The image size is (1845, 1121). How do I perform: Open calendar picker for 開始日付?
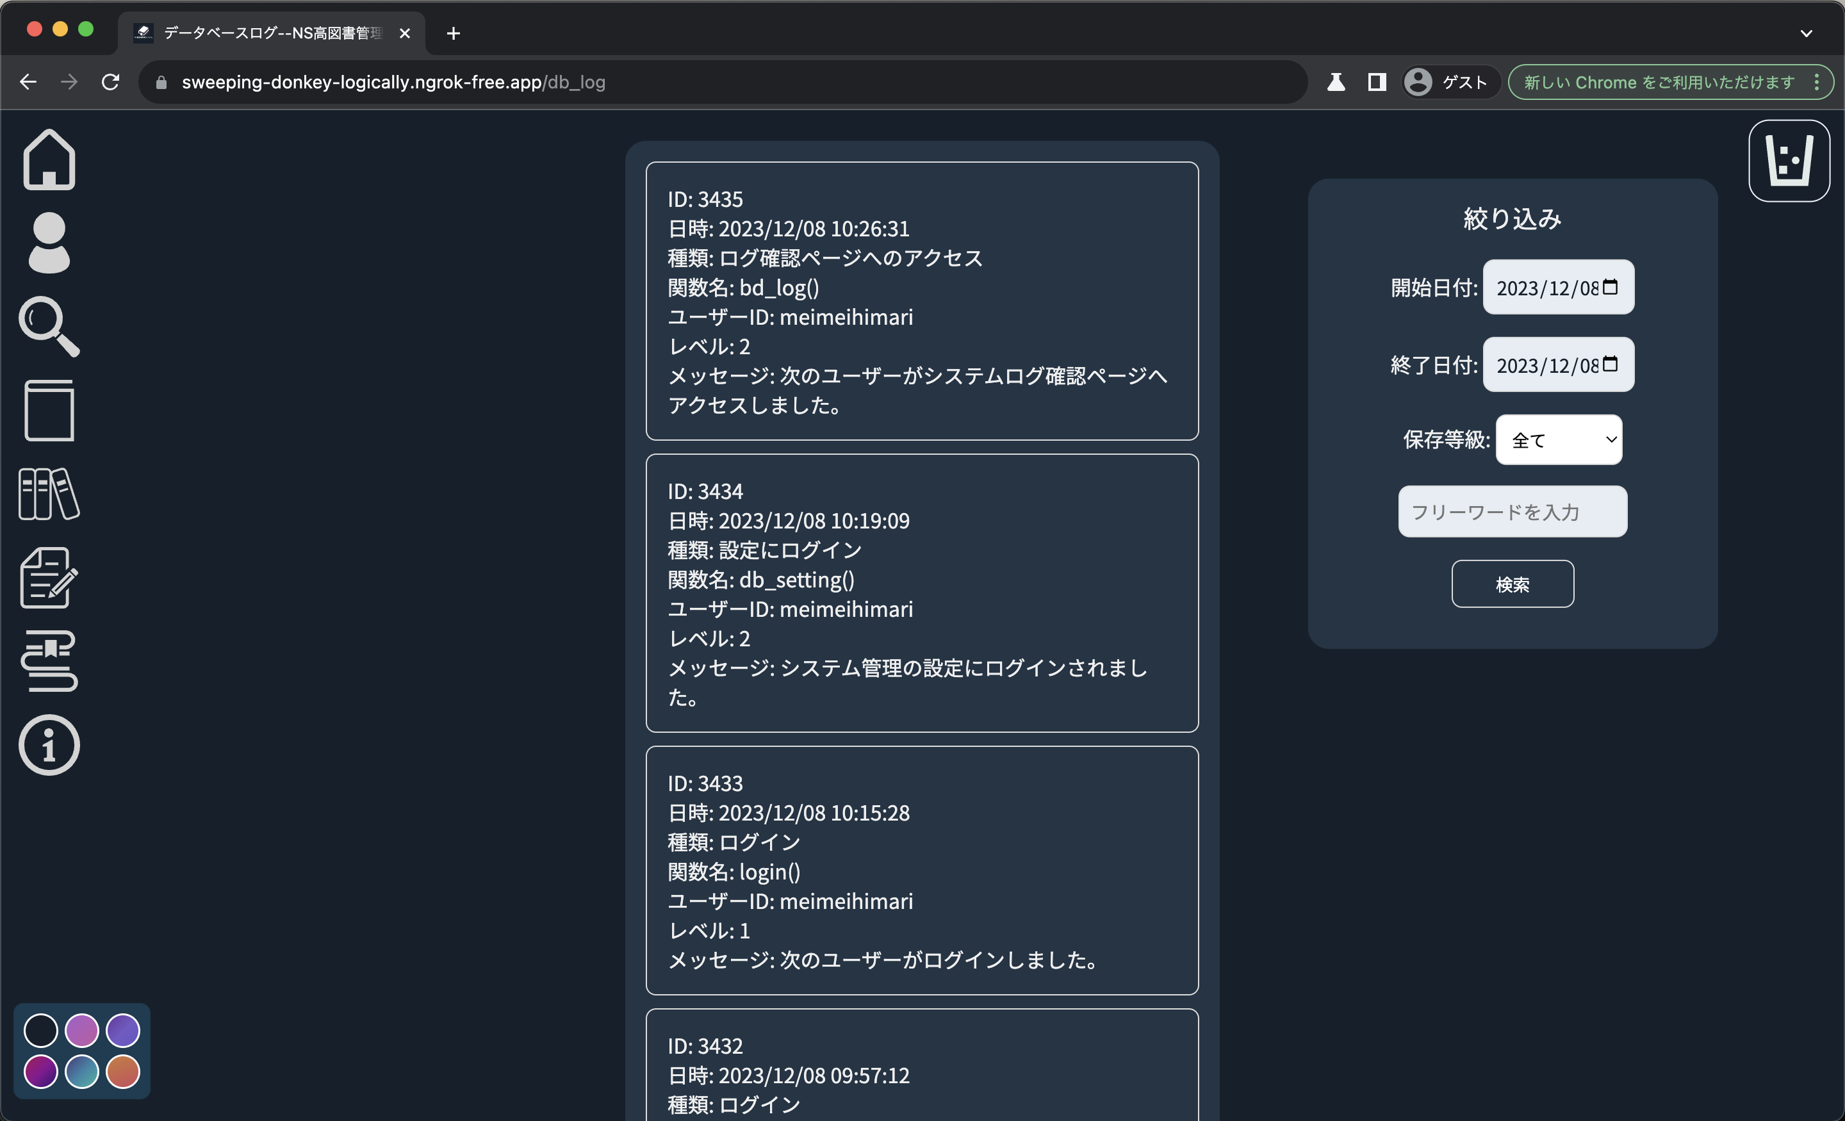(1610, 287)
